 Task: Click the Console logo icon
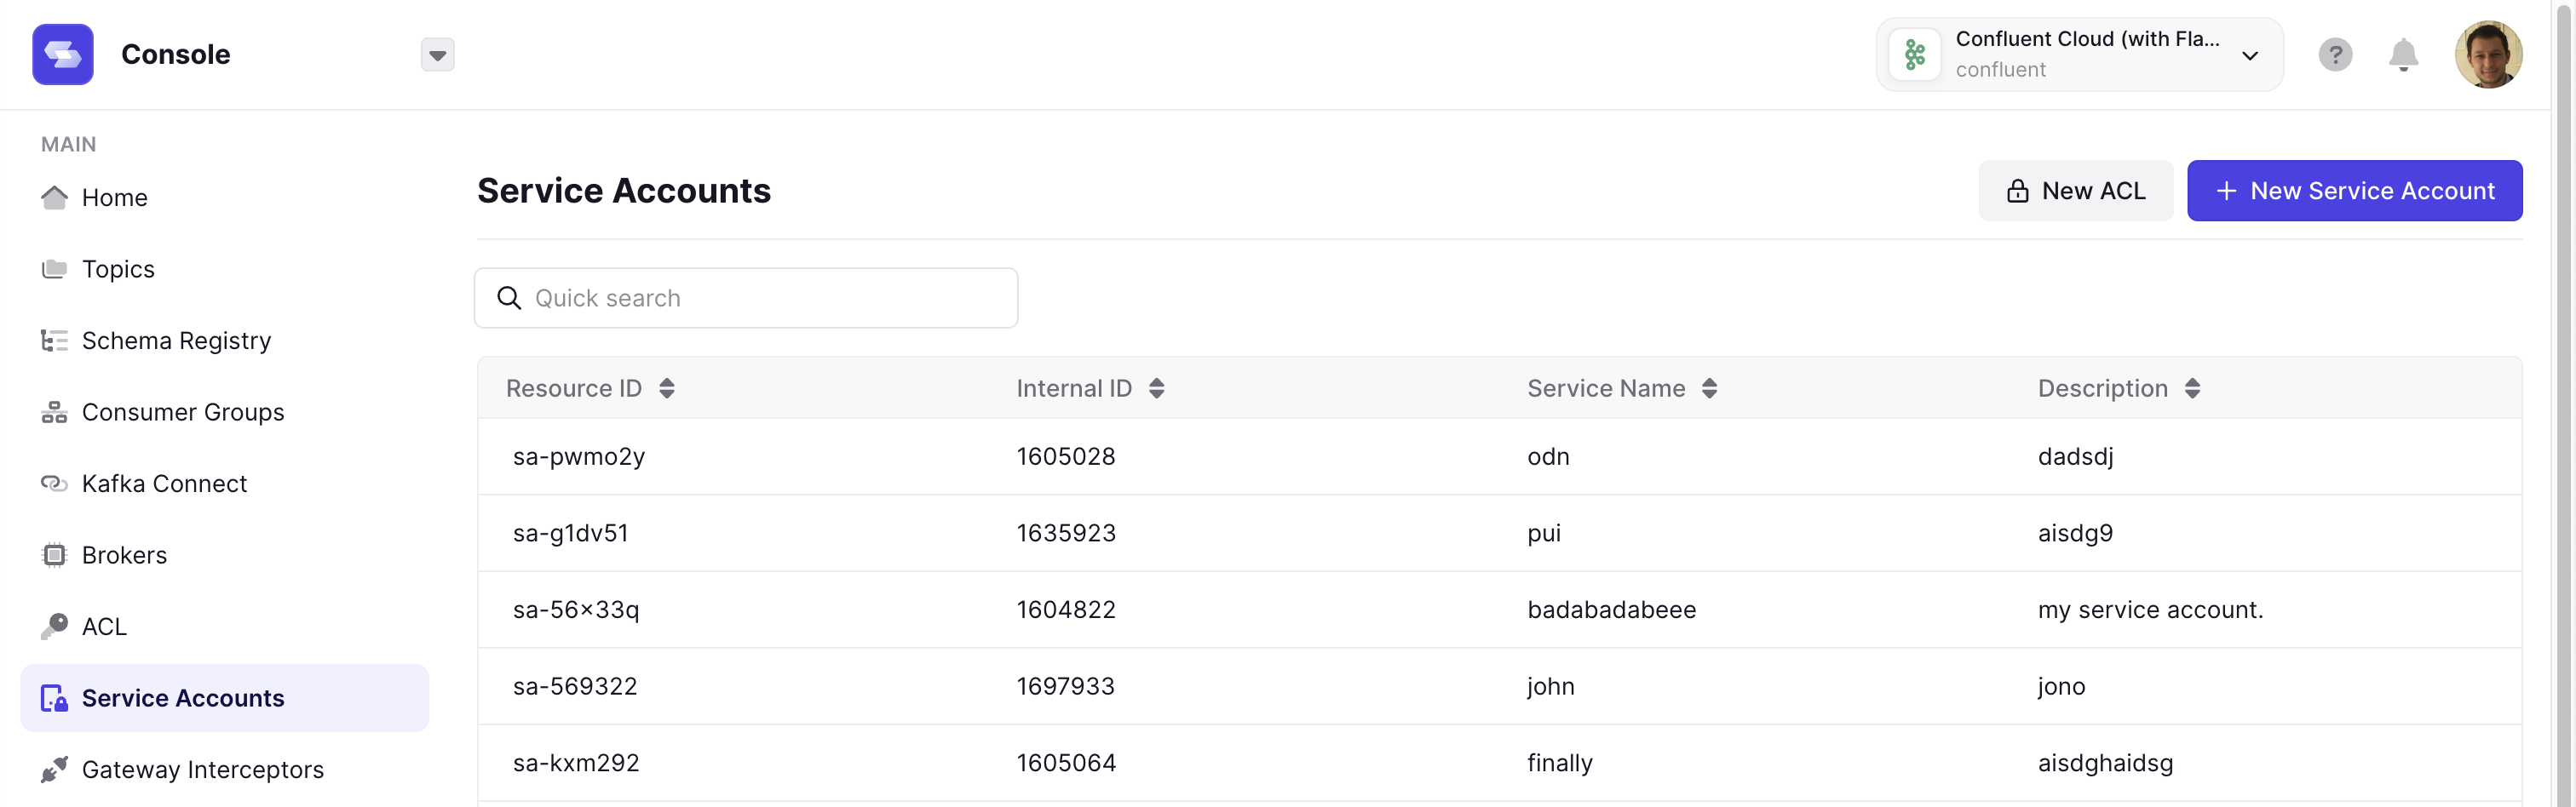click(62, 54)
